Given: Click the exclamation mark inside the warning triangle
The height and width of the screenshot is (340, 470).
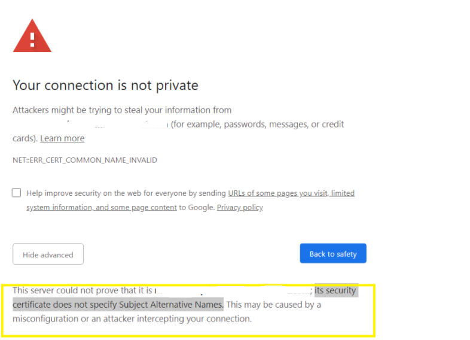Looking at the screenshot, I should [32, 40].
